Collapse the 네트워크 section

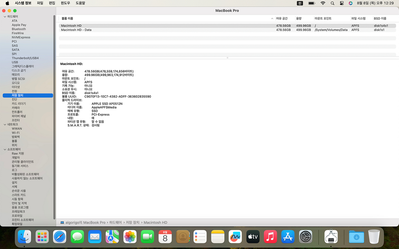5,124
